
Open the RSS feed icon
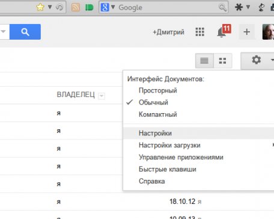pyautogui.click(x=76, y=7)
